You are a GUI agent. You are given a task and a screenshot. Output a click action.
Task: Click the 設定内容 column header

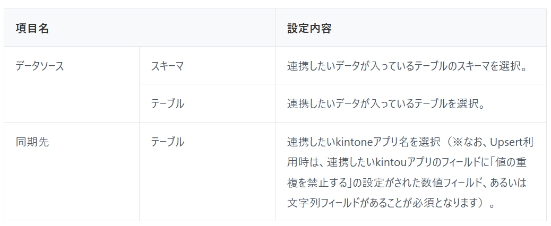309,29
